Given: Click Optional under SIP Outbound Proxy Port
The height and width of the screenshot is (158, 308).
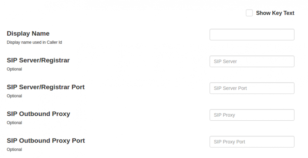Looking at the screenshot, I should click(x=14, y=149).
